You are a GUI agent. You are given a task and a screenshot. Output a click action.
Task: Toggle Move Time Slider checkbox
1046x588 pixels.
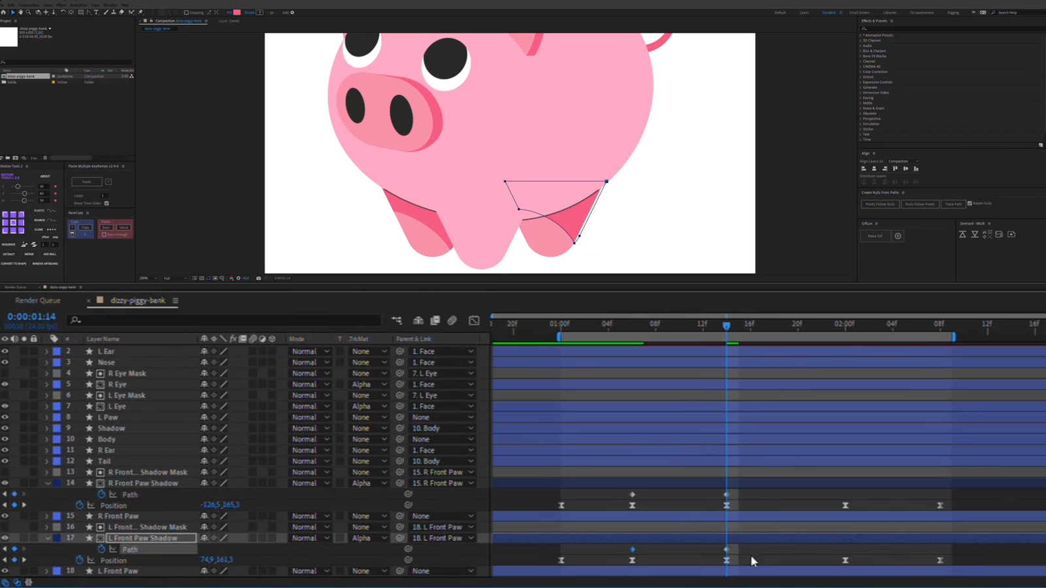(107, 203)
